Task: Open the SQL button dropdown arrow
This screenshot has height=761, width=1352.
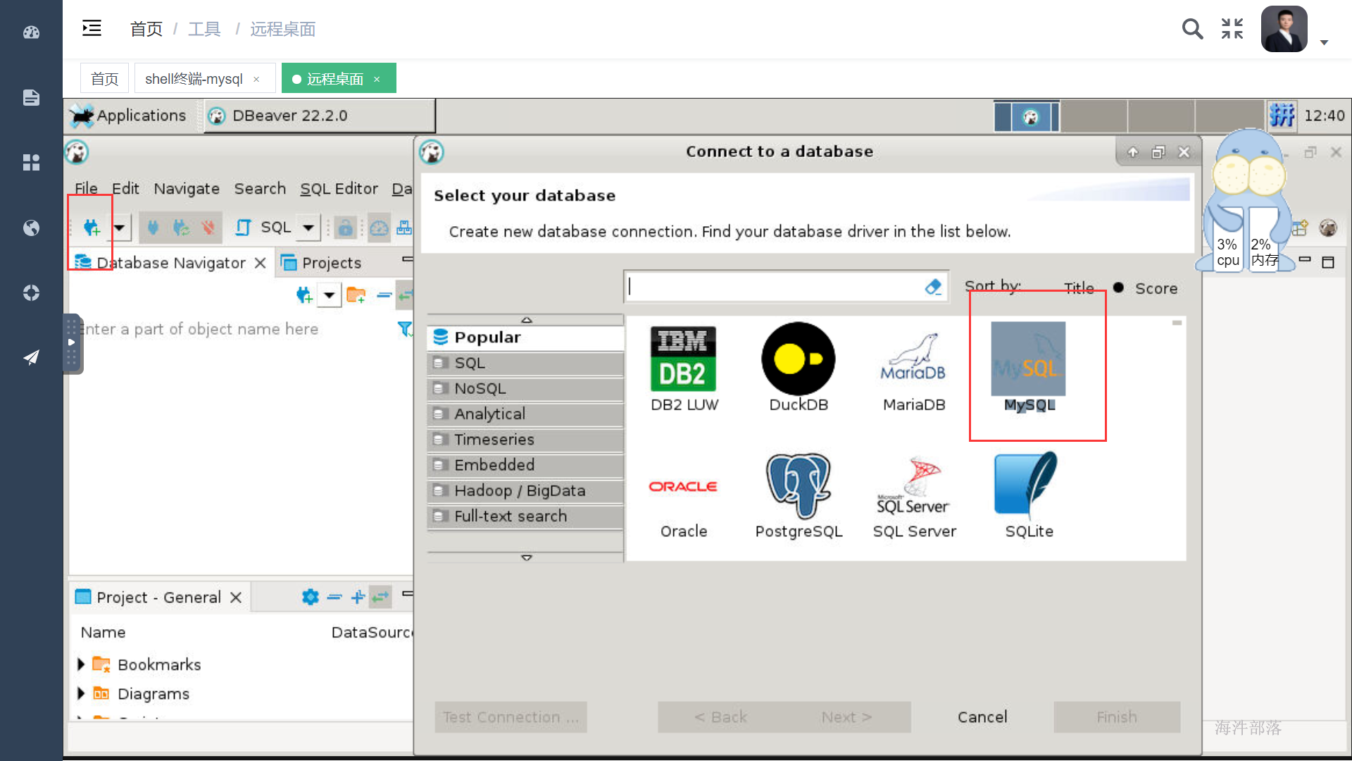Action: point(308,228)
